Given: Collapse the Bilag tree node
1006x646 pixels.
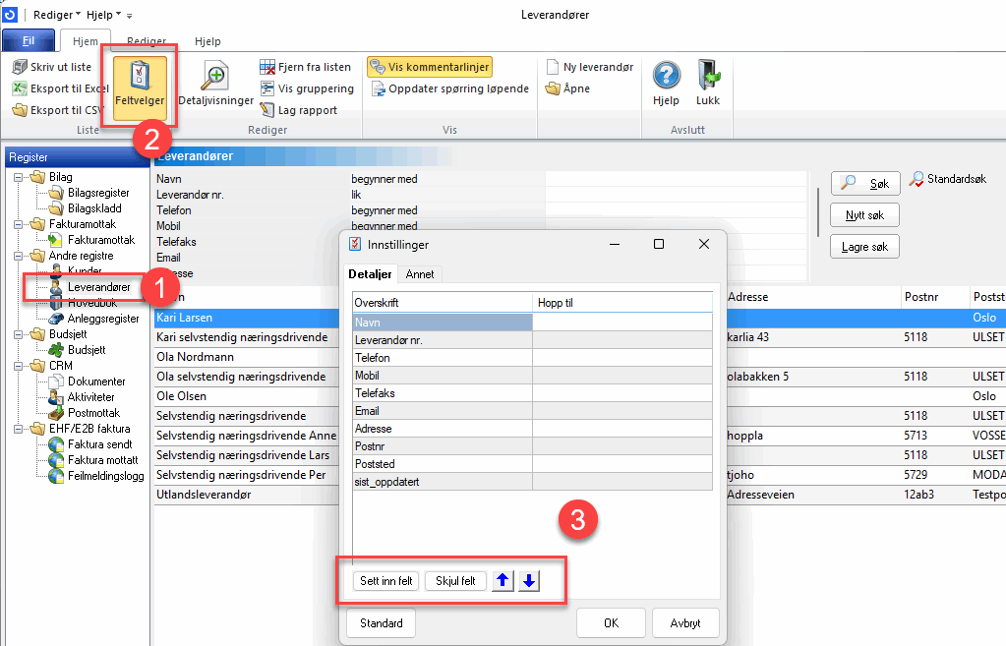Looking at the screenshot, I should tap(19, 177).
